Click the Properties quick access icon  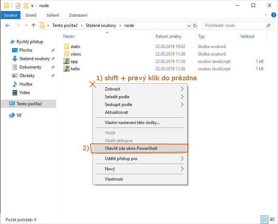pos(18,6)
